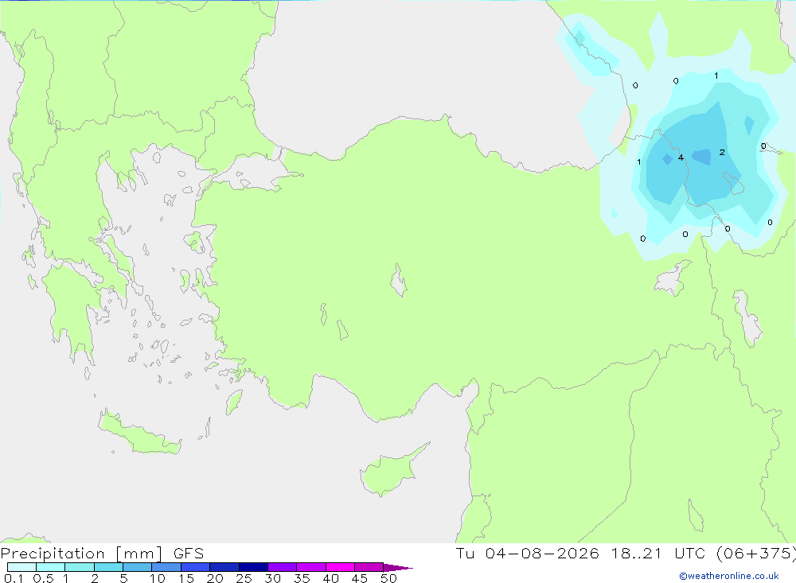Click the legend tick label "35"

302,578
